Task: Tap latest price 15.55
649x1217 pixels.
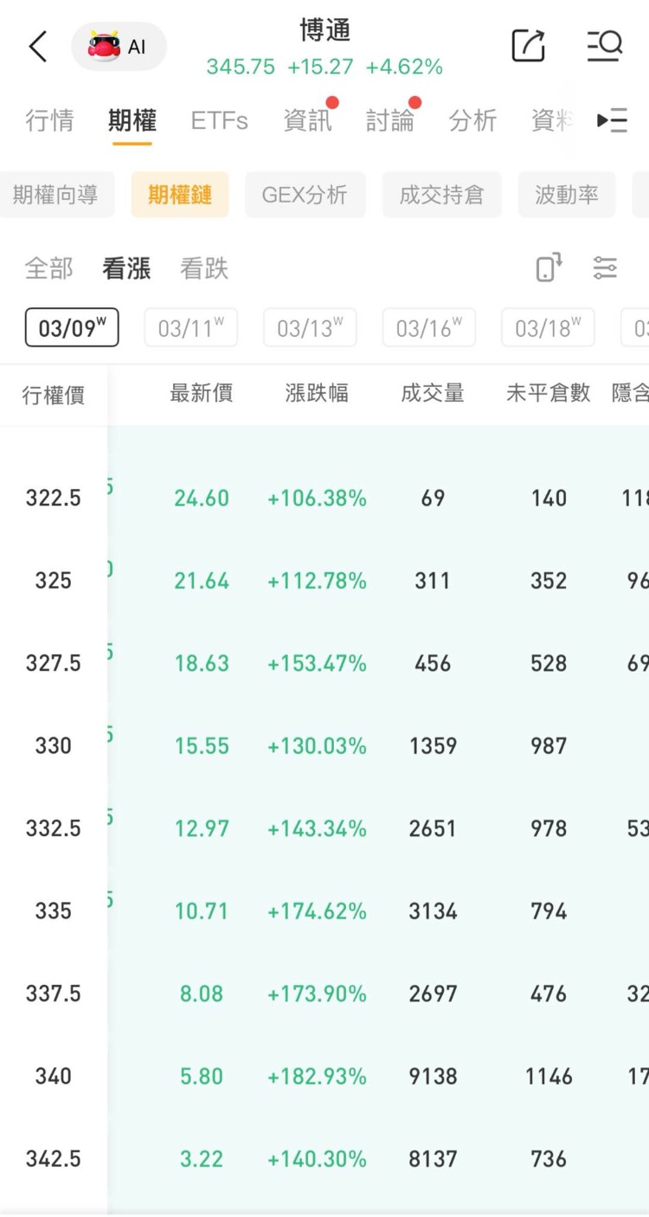Action: (x=202, y=745)
